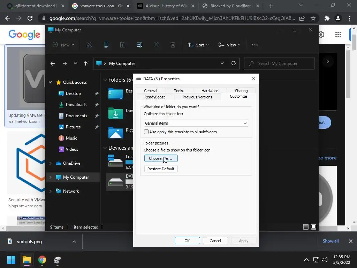Click the share page icon in address bar
The image size is (357, 268).
[x=302, y=18]
